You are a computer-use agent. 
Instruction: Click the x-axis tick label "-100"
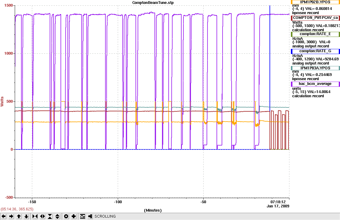118,202
